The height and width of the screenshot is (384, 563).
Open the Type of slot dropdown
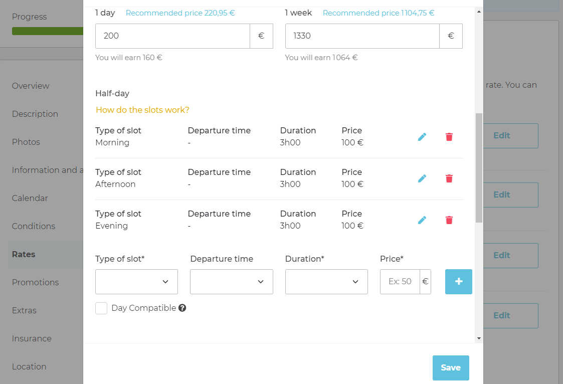[136, 282]
